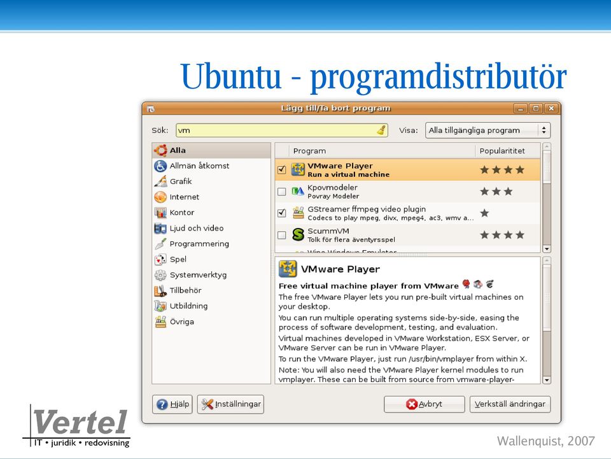Open the Systemverktyg category

[211, 275]
